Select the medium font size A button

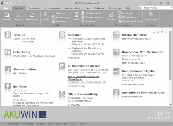click(x=158, y=31)
